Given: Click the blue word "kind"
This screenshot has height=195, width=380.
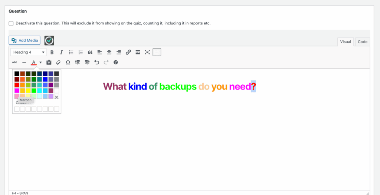Looking at the screenshot, I should pyautogui.click(x=138, y=87).
